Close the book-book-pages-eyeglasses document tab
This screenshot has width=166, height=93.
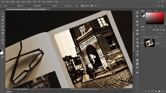coord(48,9)
